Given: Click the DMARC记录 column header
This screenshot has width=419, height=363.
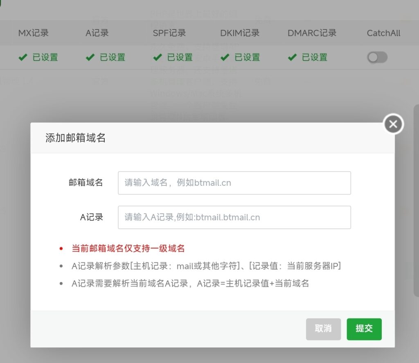Looking at the screenshot, I should tap(312, 33).
